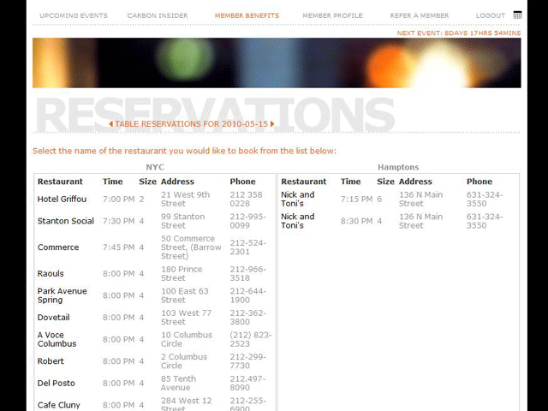The height and width of the screenshot is (411, 548).
Task: Pick Park Avenue Spring restaurant
Action: 63,295
